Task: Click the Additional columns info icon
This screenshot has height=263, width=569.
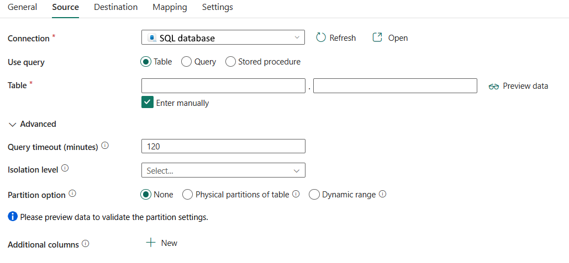Action: point(86,243)
